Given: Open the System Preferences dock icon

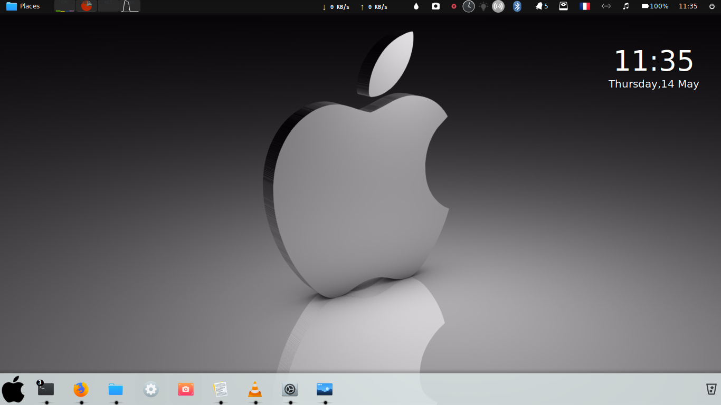Looking at the screenshot, I should pyautogui.click(x=290, y=389).
